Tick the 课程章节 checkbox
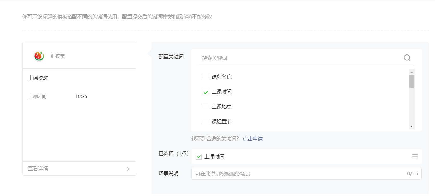 pyautogui.click(x=206, y=121)
